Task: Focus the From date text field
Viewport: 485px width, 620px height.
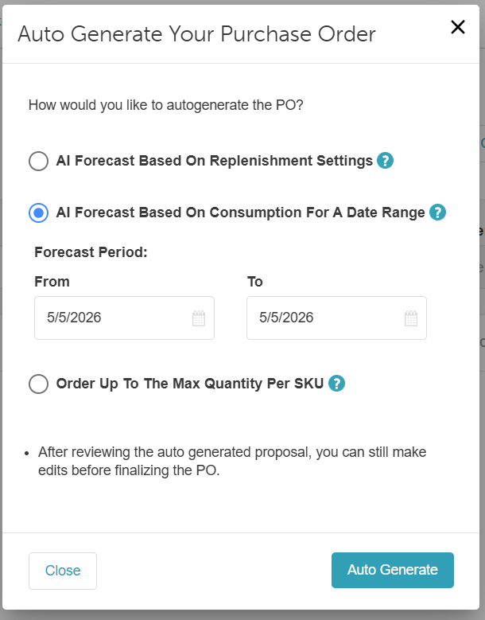Action: click(x=124, y=318)
